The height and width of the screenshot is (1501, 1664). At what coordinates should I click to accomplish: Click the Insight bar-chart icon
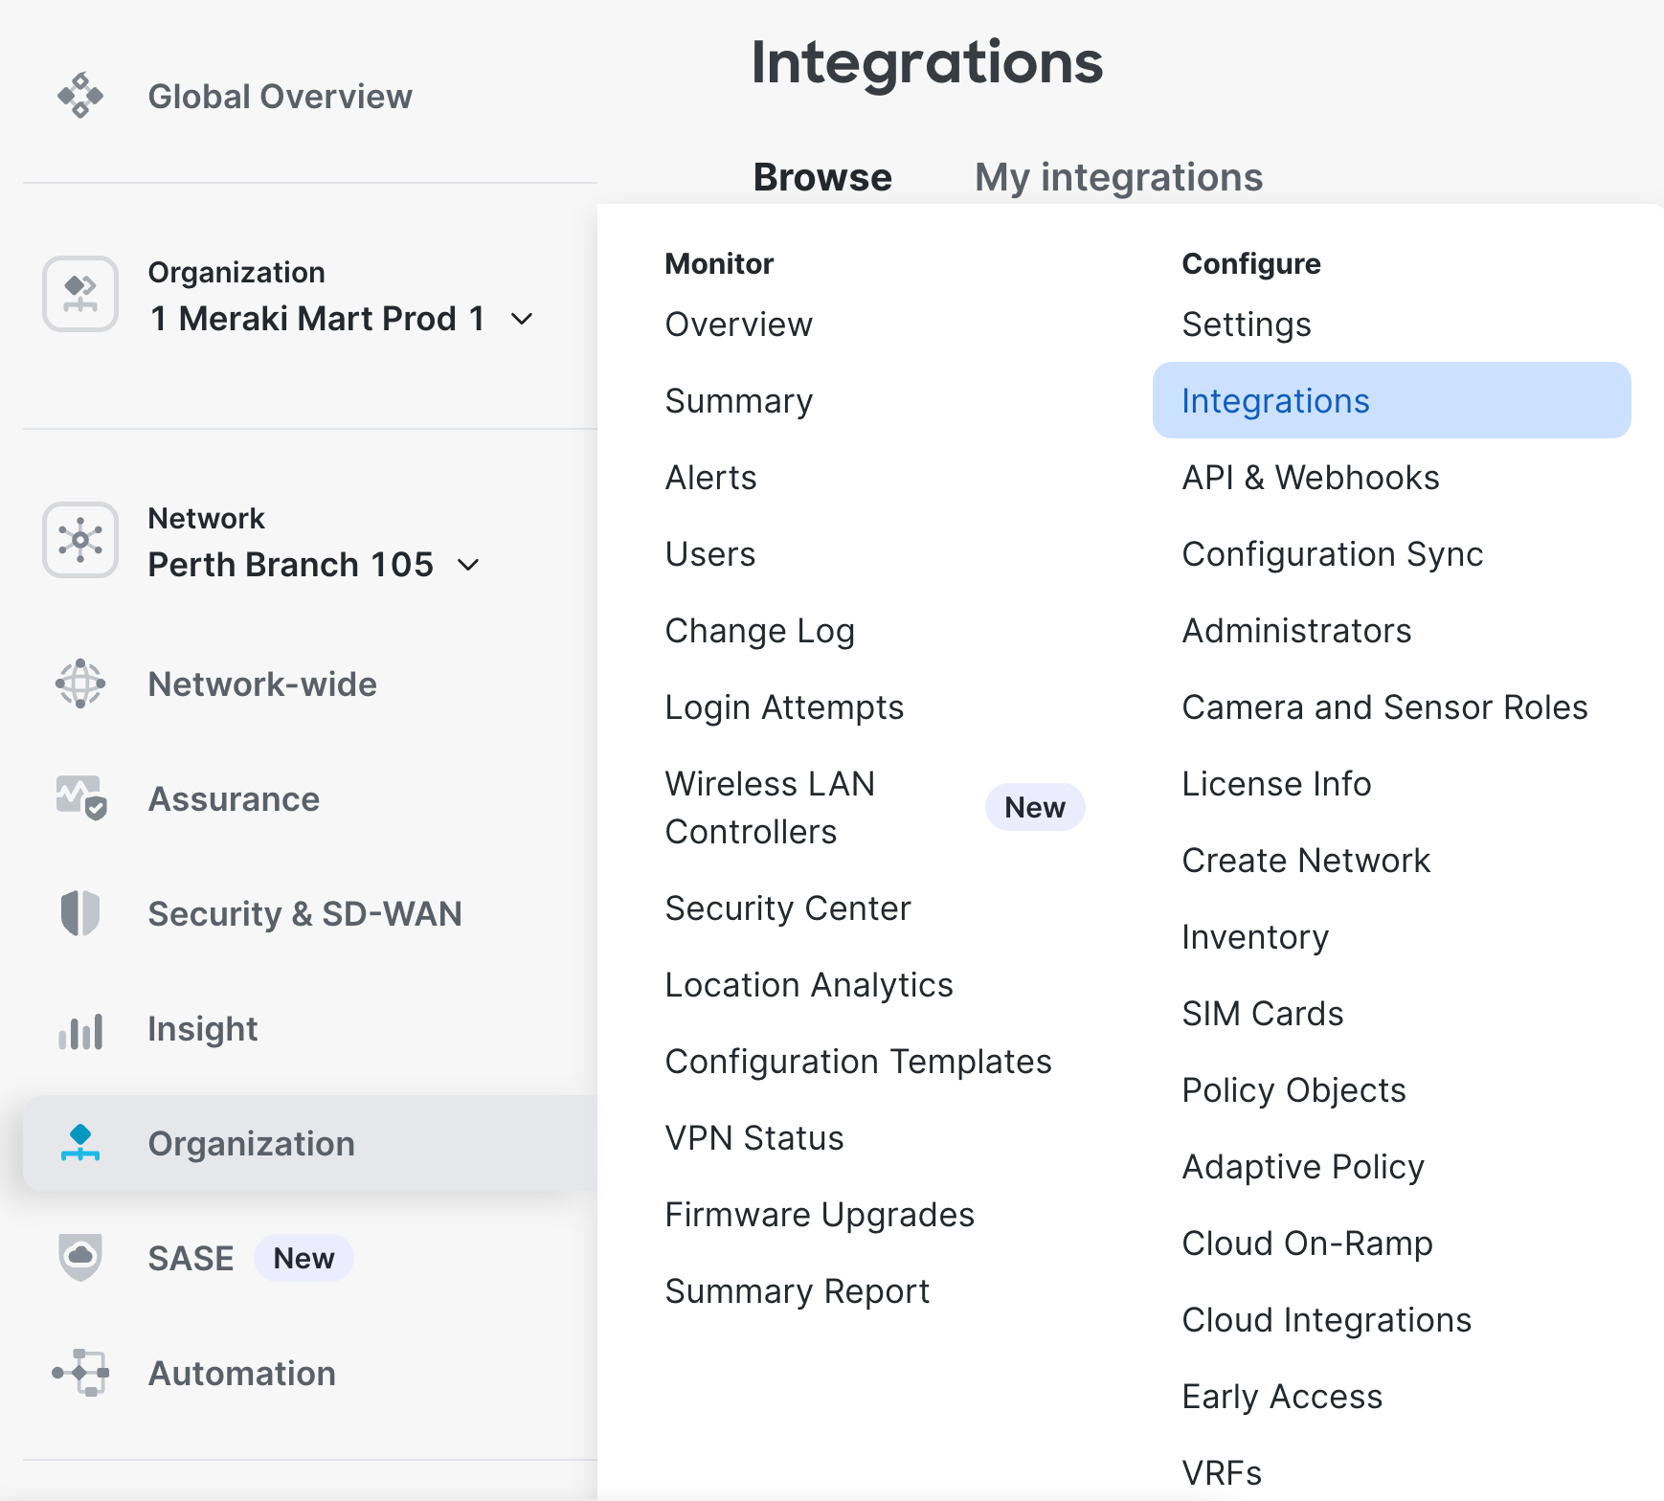tap(80, 1030)
